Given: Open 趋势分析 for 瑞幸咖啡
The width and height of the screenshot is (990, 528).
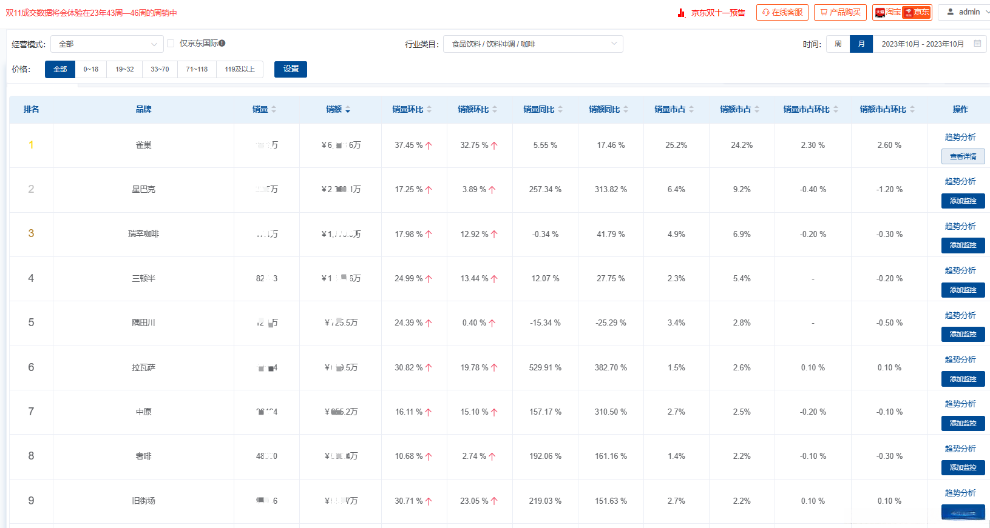Looking at the screenshot, I should [960, 226].
